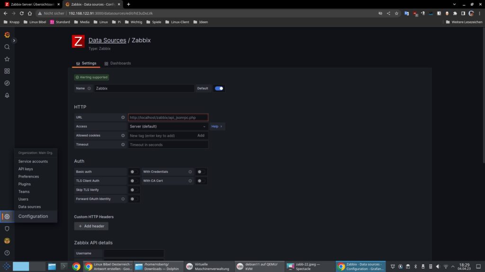
Task: Click the Username field under Zabbix API details
Action: click(134, 253)
